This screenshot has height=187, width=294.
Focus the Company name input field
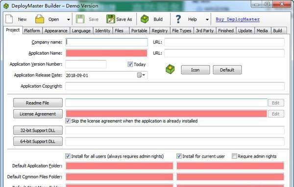click(106, 42)
